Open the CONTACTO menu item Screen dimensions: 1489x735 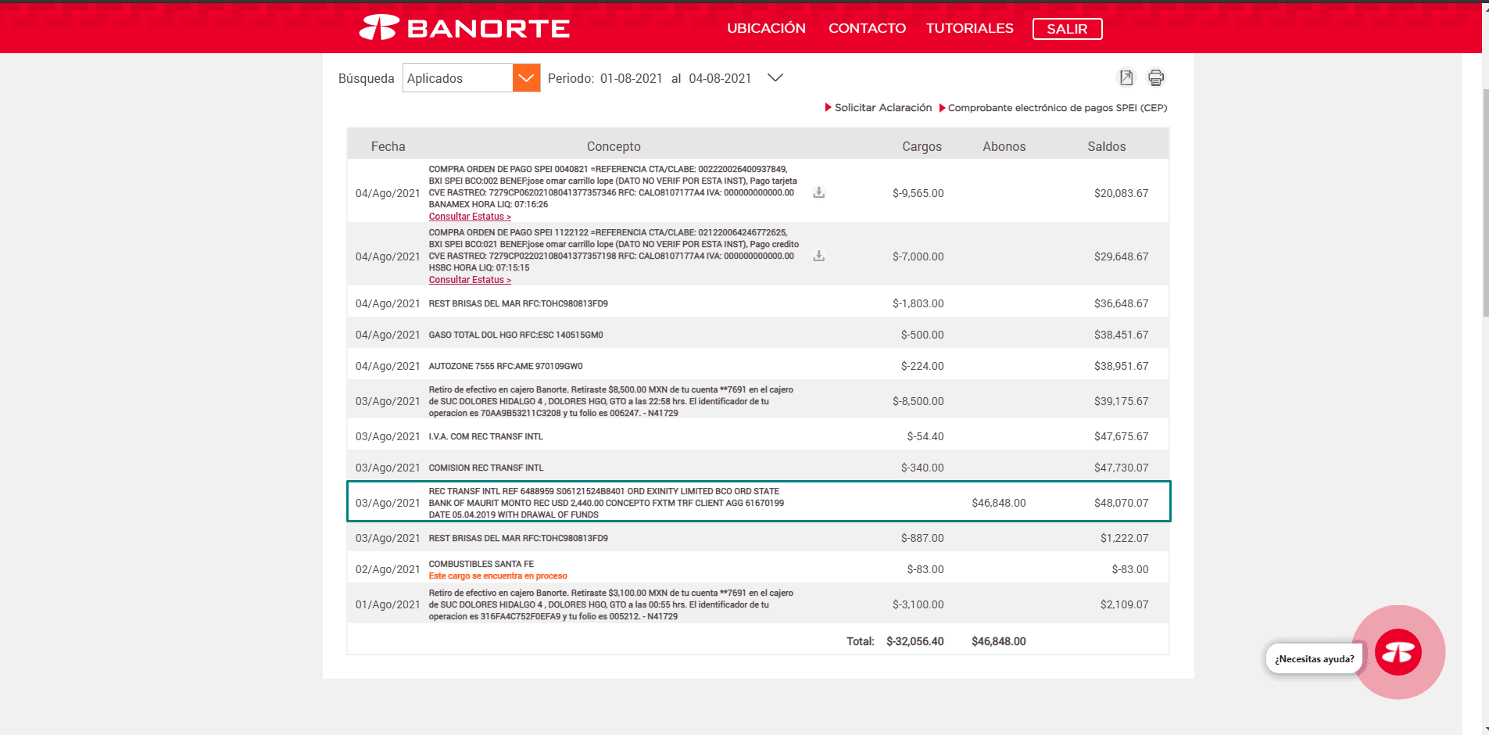[x=867, y=28]
